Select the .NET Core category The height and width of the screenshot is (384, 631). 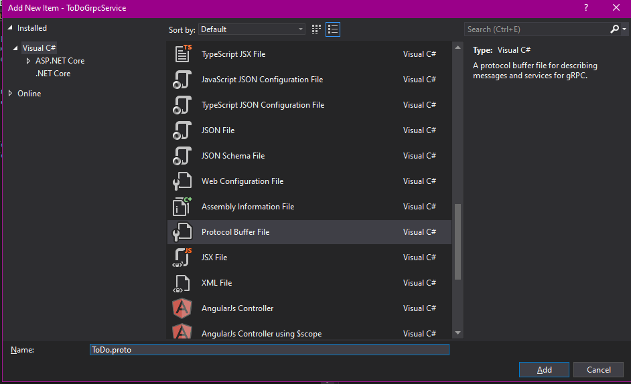click(x=53, y=74)
